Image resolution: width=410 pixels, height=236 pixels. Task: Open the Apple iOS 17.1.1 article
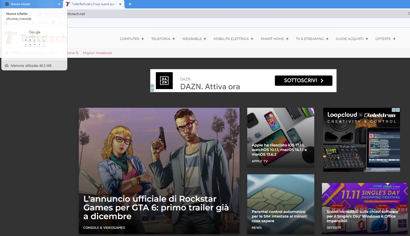pyautogui.click(x=279, y=149)
